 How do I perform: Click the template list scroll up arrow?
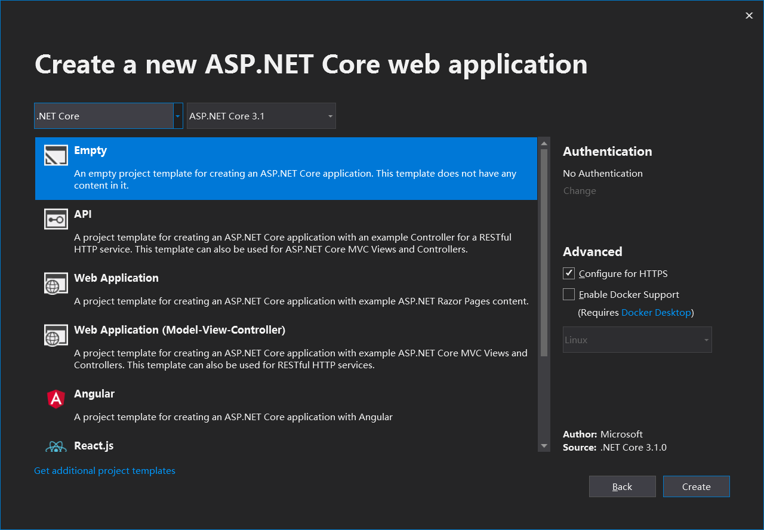(x=544, y=143)
